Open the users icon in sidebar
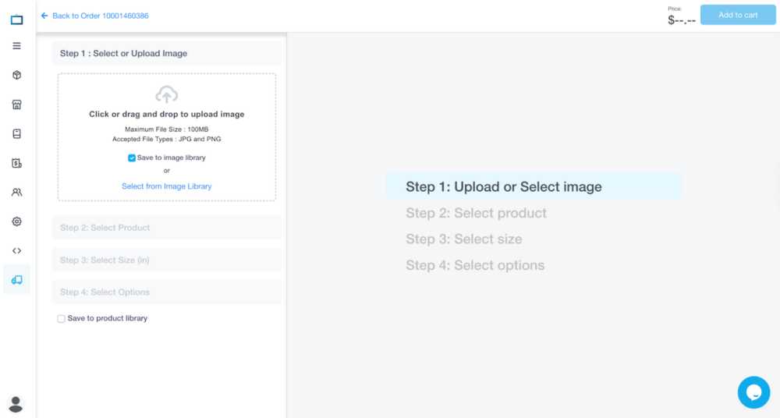780x418 pixels. point(16,192)
